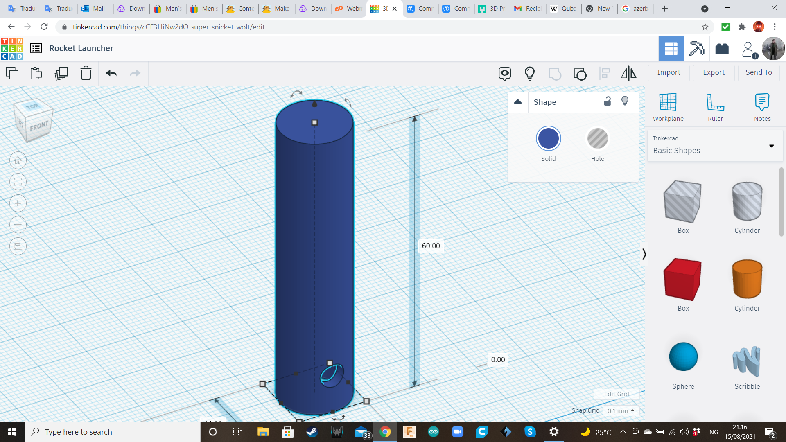The height and width of the screenshot is (442, 786).
Task: Open the Align tool
Action: tap(604, 74)
